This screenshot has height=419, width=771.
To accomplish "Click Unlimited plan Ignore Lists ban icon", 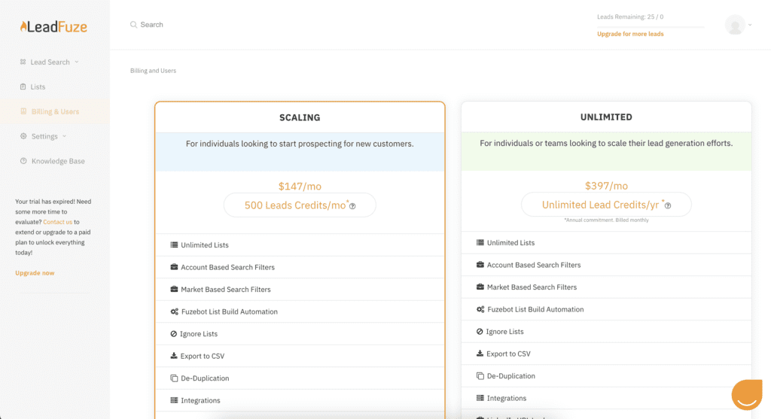I will click(x=480, y=332).
